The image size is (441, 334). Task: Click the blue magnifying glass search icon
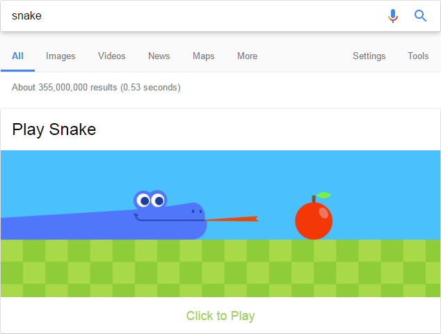[420, 16]
